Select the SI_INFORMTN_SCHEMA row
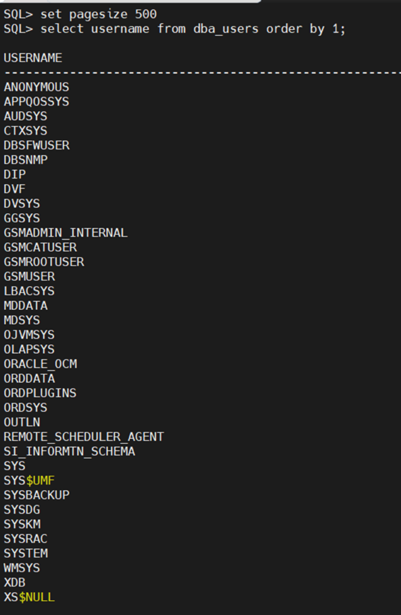Image resolution: width=401 pixels, height=615 pixels. point(69,451)
